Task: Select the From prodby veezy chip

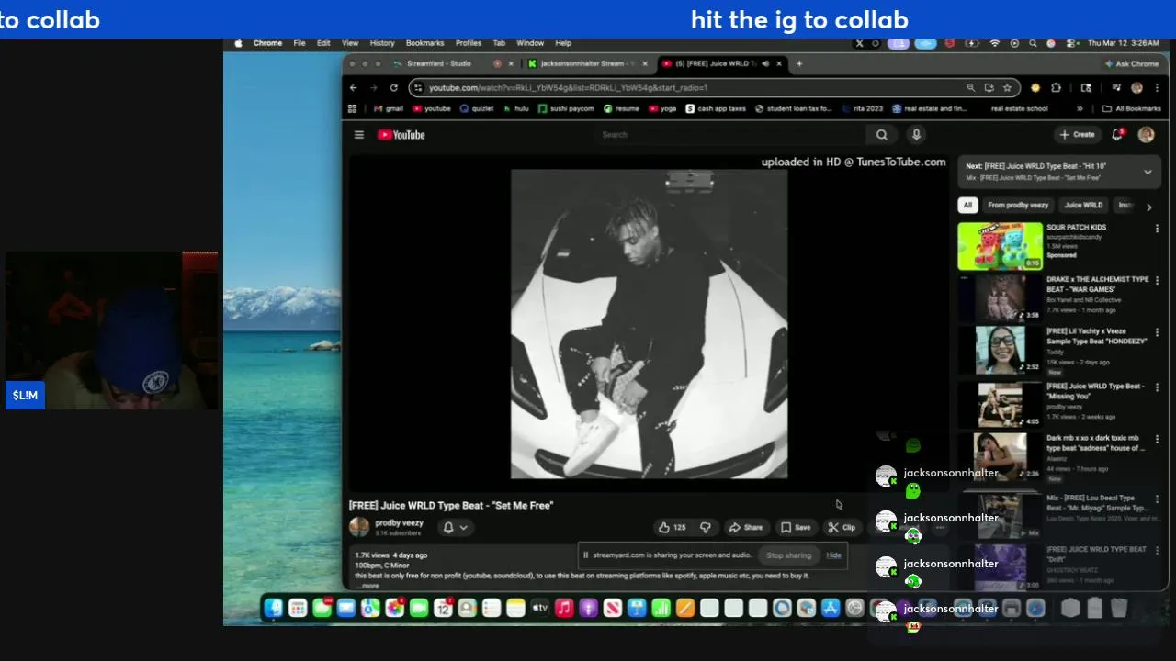Action: (1017, 205)
